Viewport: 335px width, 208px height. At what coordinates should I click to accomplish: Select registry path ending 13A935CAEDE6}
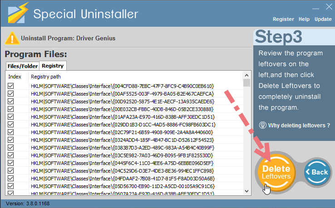123,102
